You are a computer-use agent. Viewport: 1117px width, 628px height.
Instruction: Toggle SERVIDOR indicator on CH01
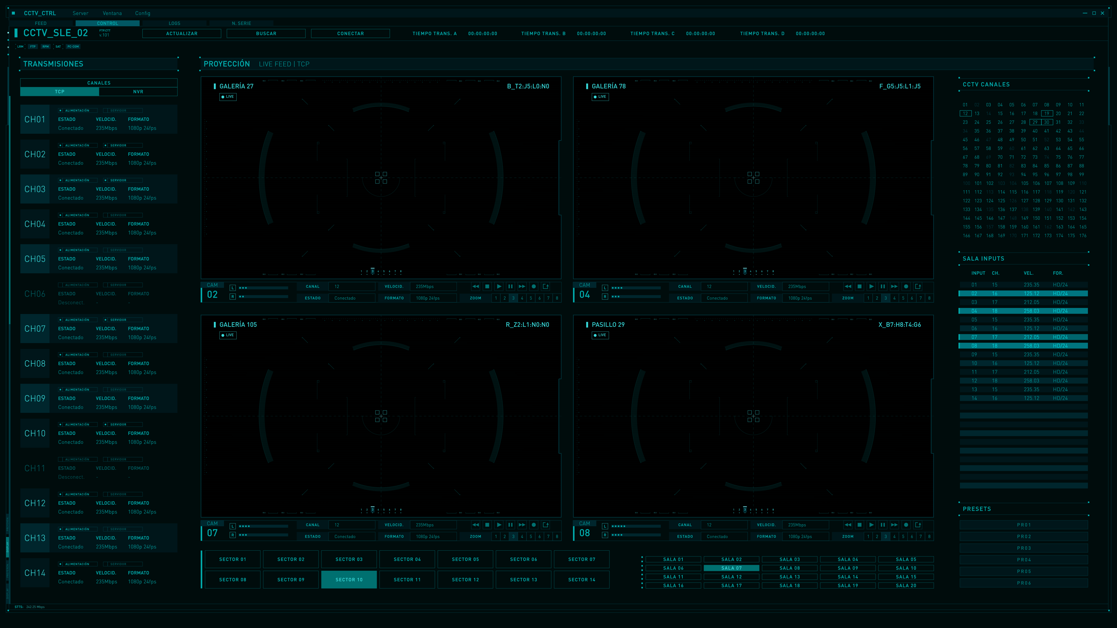click(123, 110)
